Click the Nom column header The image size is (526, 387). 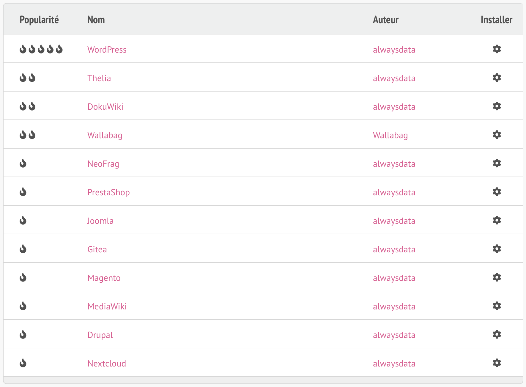(x=96, y=20)
